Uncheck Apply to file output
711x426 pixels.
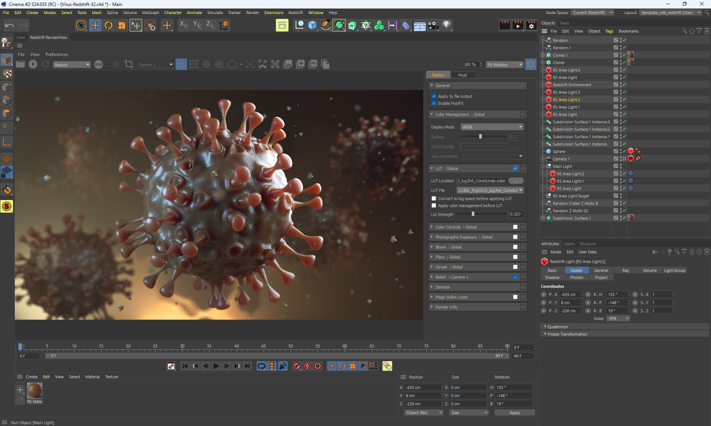point(434,96)
